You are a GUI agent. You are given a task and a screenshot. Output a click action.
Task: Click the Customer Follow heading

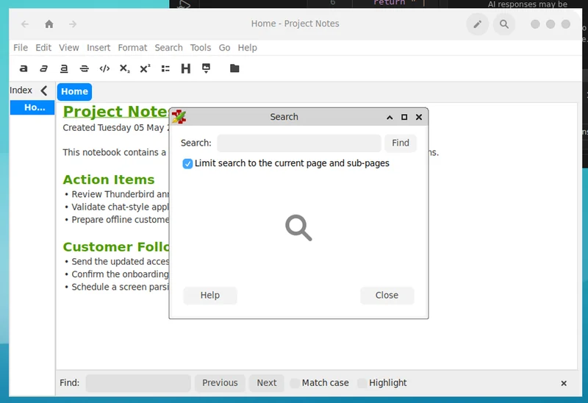point(116,247)
